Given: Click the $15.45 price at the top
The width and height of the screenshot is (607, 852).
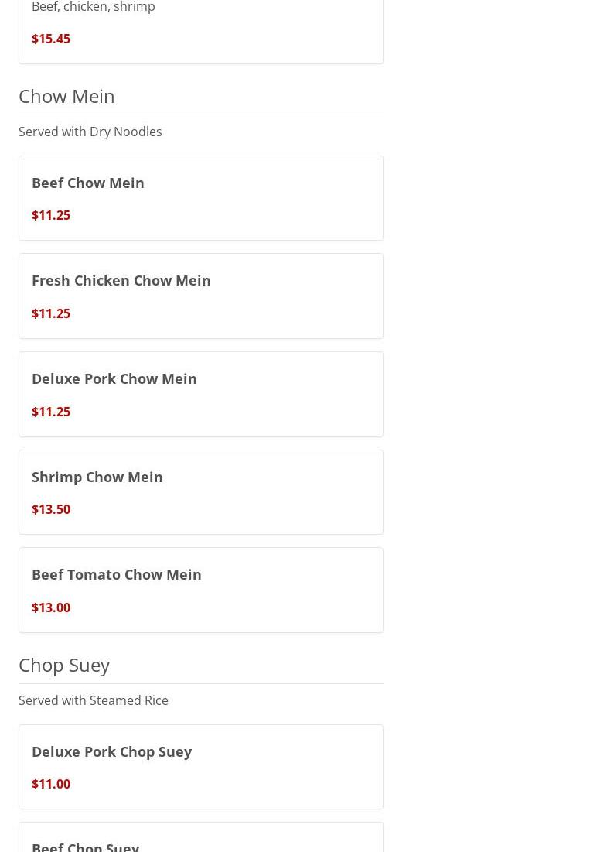Looking at the screenshot, I should [x=51, y=39].
